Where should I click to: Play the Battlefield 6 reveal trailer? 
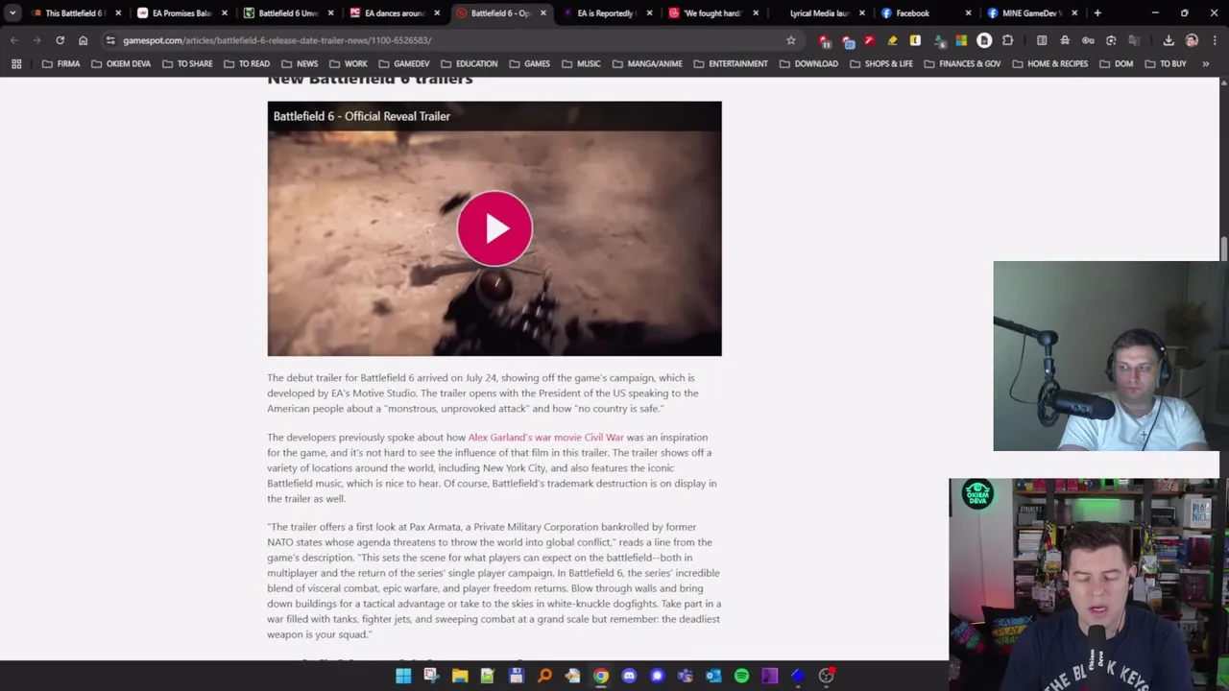point(494,228)
